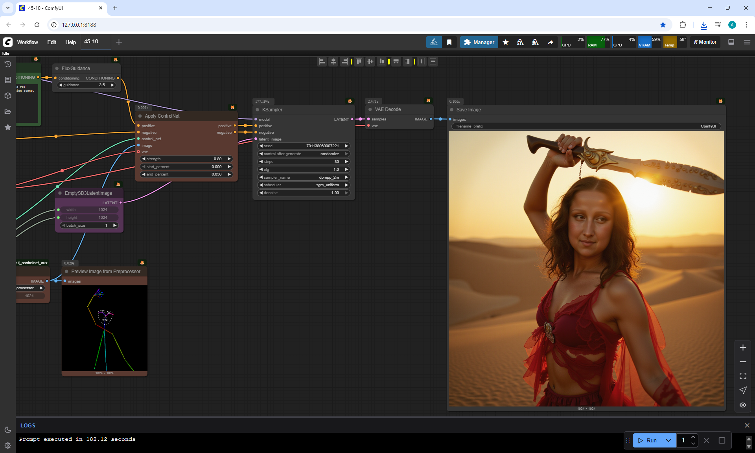The image size is (755, 453).
Task: Toggle the bottom panel icon
Action: [731, 42]
